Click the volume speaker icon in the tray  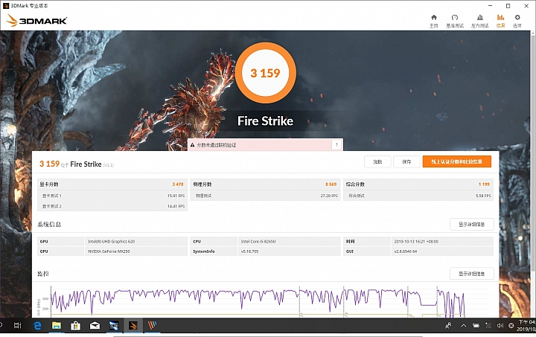[x=500, y=325]
